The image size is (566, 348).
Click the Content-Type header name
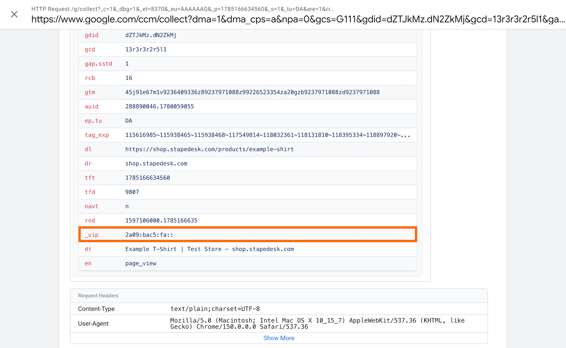[x=96, y=309]
